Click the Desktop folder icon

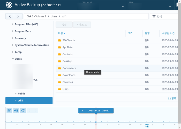(x=59, y=61)
